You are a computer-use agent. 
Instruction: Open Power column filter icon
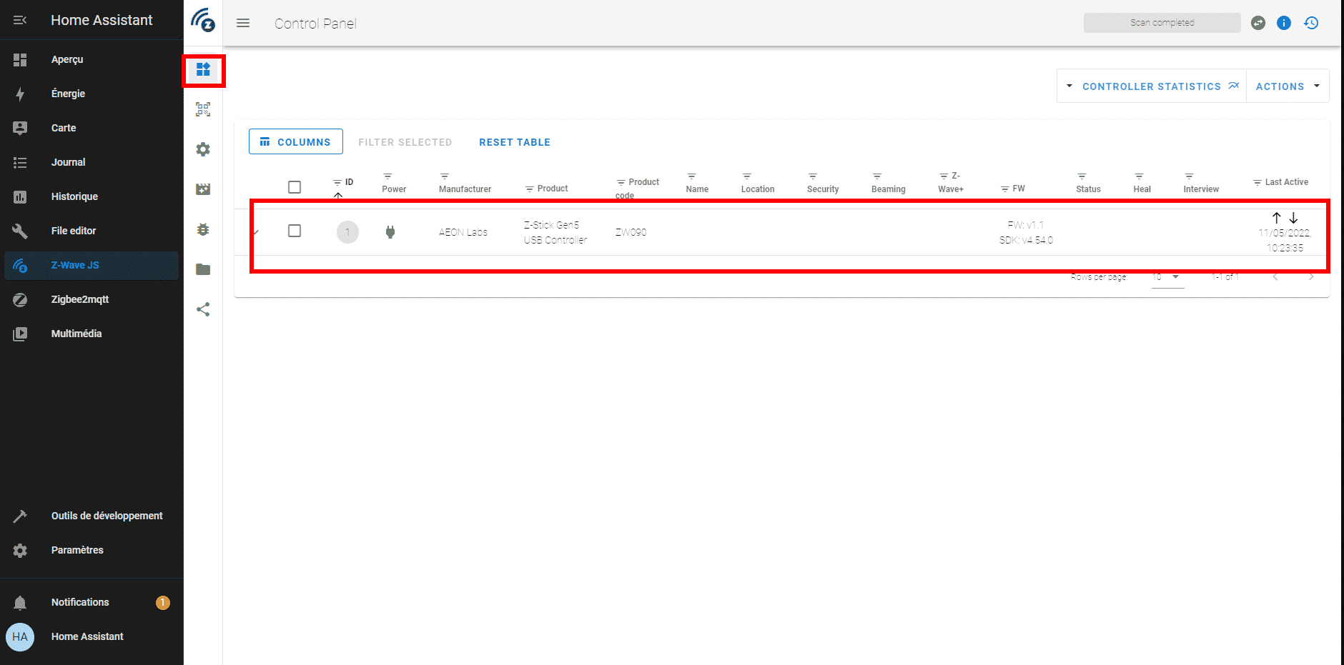[x=387, y=176]
